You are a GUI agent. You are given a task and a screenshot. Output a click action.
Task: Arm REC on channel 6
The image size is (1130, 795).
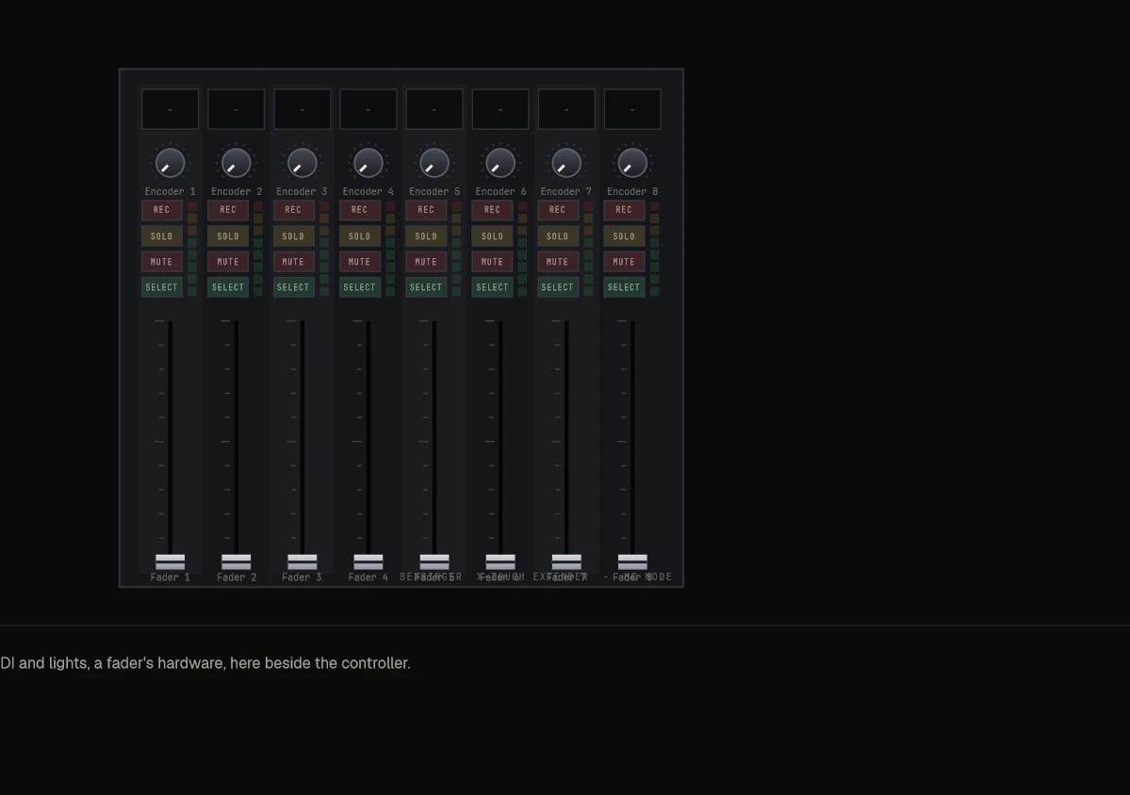click(x=492, y=209)
